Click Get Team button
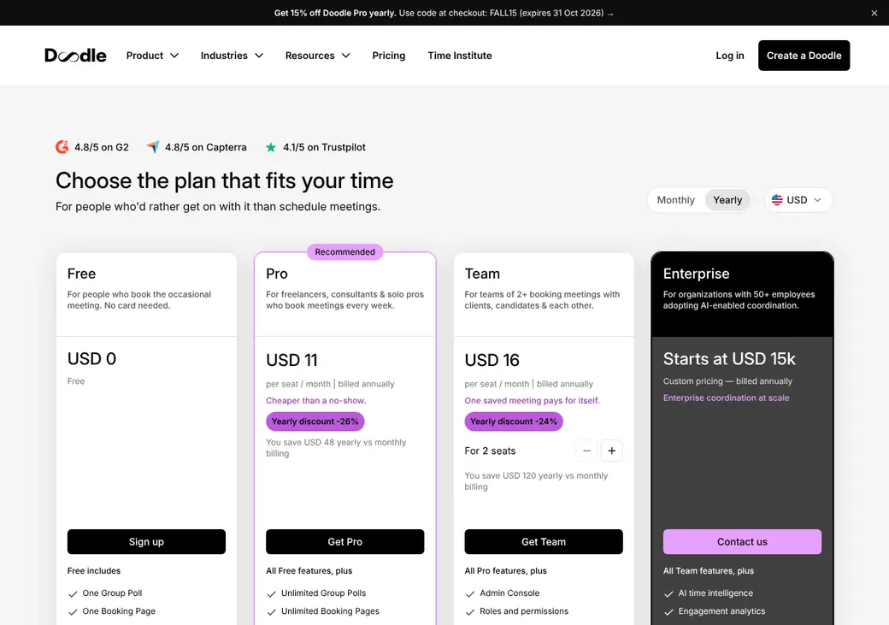Screen dimensions: 889x625 pyautogui.click(x=543, y=541)
